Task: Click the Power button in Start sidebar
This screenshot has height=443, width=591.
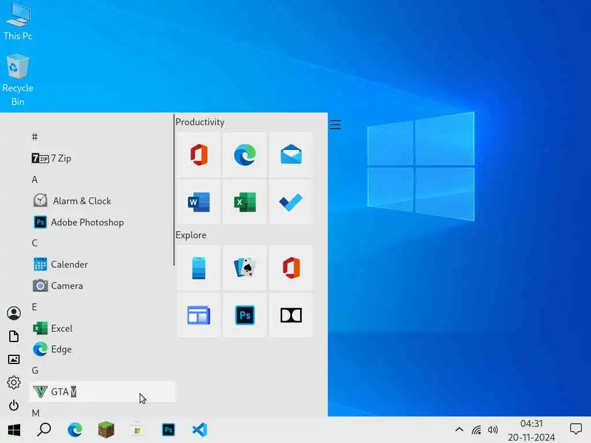Action: pos(14,406)
